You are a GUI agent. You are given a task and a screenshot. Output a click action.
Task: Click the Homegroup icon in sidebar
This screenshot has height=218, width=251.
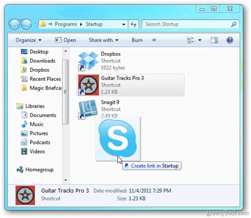point(20,170)
